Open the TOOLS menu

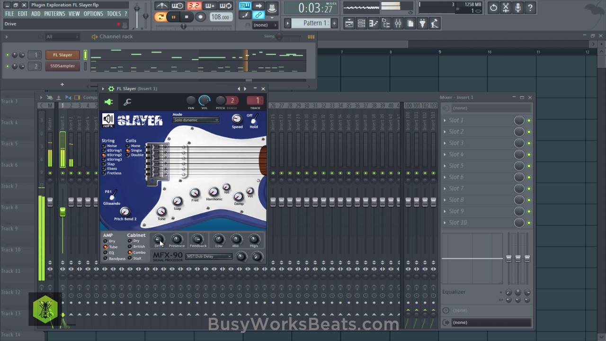click(x=114, y=14)
